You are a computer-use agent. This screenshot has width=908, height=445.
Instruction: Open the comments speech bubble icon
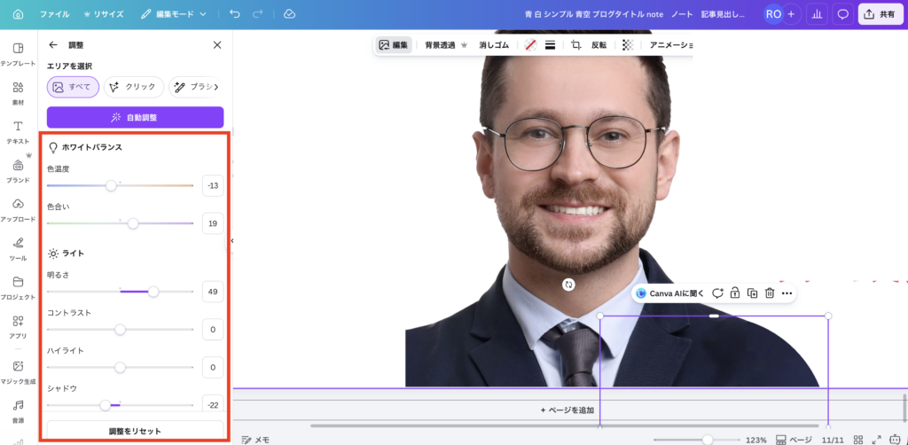point(842,14)
